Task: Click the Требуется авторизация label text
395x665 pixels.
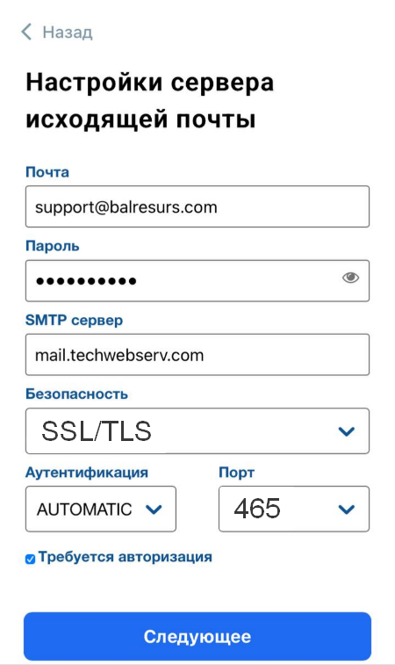Action: click(125, 557)
